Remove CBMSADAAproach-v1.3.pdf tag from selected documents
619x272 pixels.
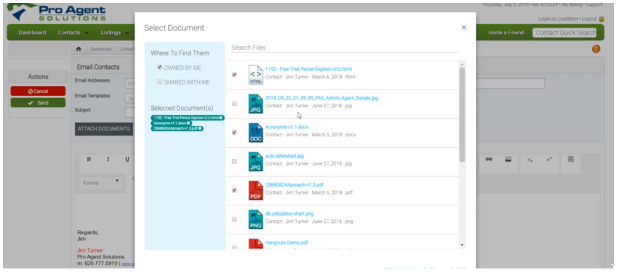click(200, 129)
